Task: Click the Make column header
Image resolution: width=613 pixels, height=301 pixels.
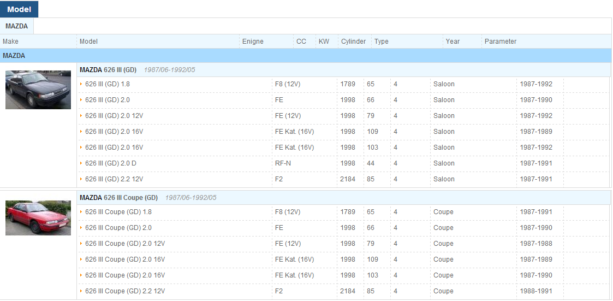Action: (10, 42)
